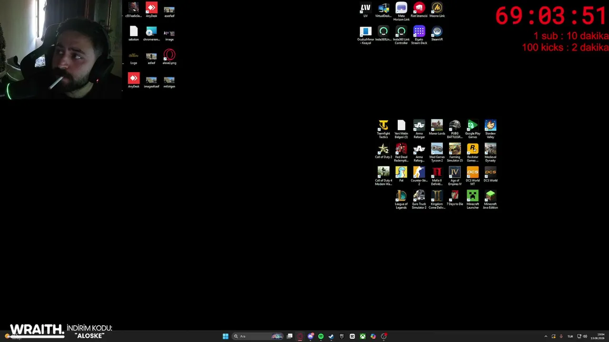Open the Maono Link desktop icon
This screenshot has width=609, height=342.
(437, 10)
